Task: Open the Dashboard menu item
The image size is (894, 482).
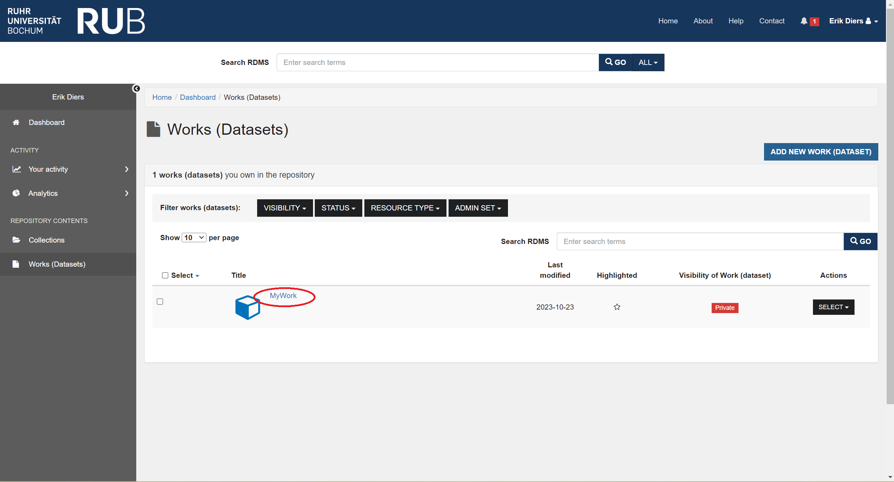Action: (46, 122)
